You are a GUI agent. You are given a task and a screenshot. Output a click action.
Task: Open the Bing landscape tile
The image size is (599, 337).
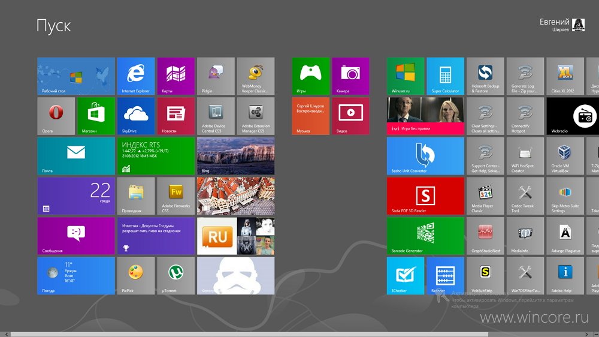(235, 156)
